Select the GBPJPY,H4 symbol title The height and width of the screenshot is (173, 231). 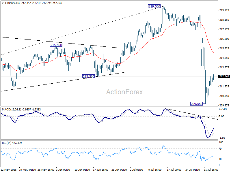pyautogui.click(x=12, y=3)
